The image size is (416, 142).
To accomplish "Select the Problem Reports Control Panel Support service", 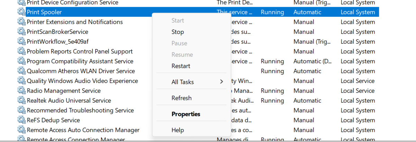I will click(x=80, y=51).
